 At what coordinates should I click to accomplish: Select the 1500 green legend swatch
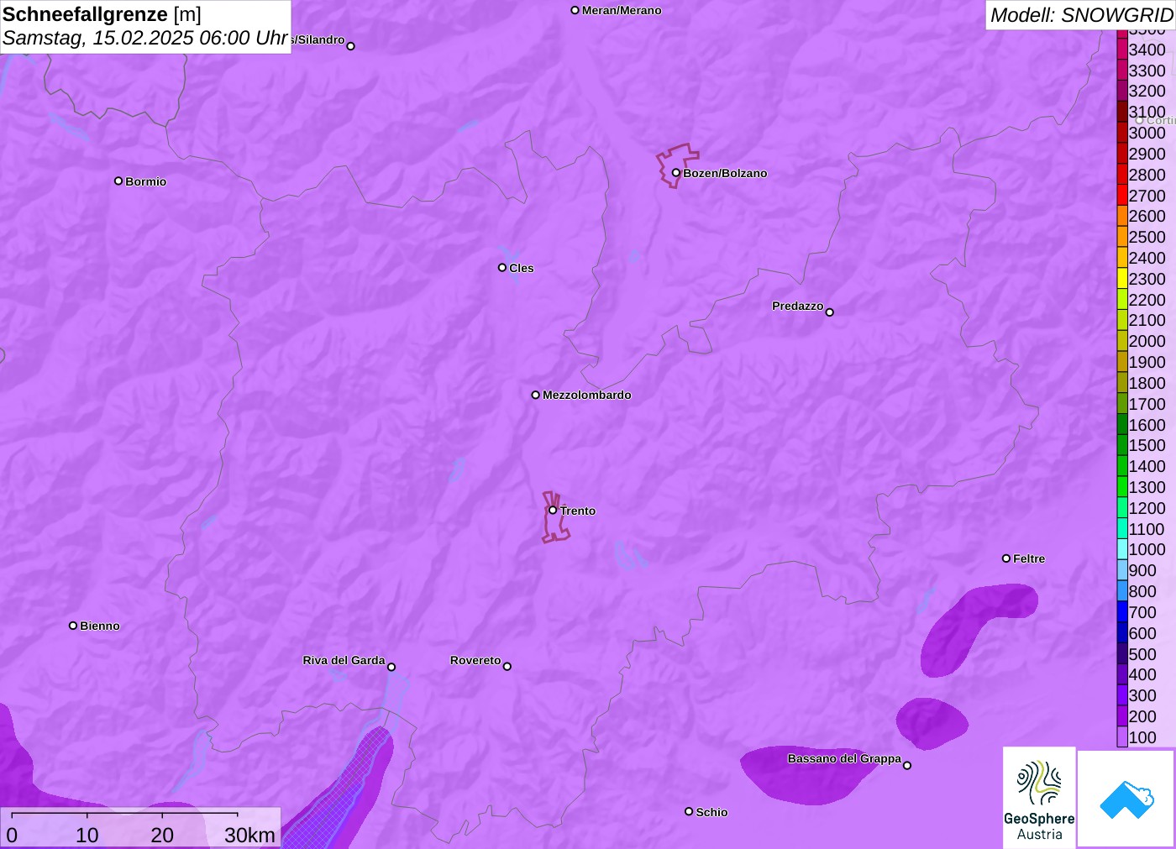[x=1122, y=445]
